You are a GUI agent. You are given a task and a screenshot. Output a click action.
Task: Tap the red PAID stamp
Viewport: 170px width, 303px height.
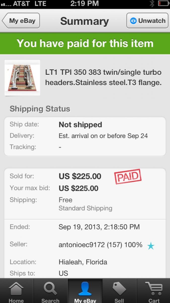point(128,177)
